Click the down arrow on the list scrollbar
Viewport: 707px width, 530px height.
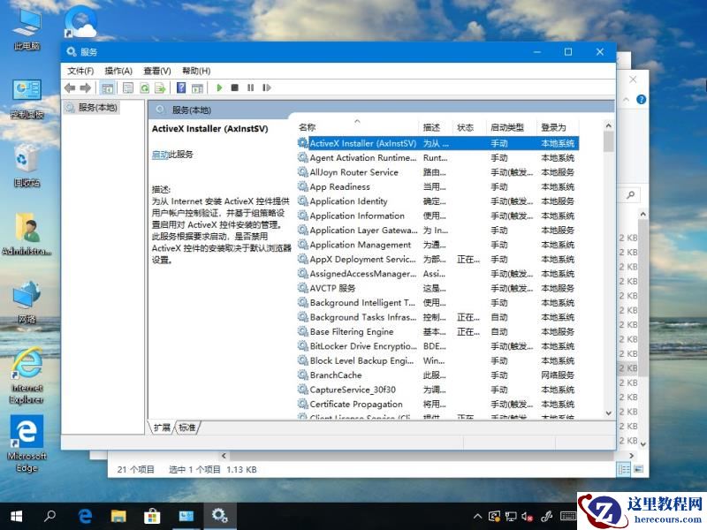(x=606, y=412)
